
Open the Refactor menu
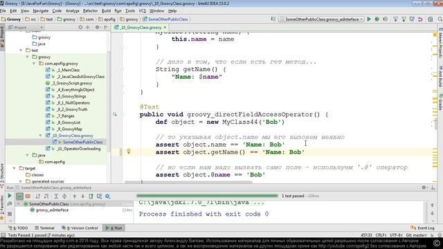pos(90,11)
